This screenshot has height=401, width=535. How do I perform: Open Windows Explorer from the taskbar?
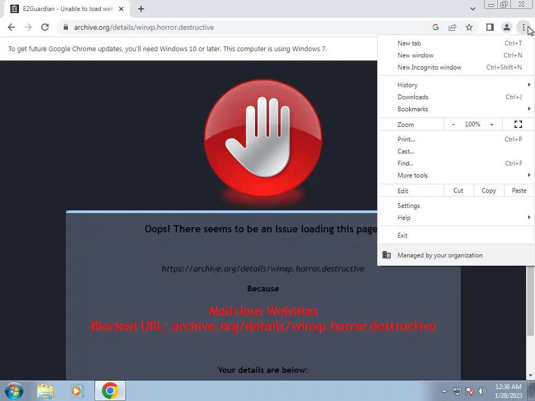(45, 391)
